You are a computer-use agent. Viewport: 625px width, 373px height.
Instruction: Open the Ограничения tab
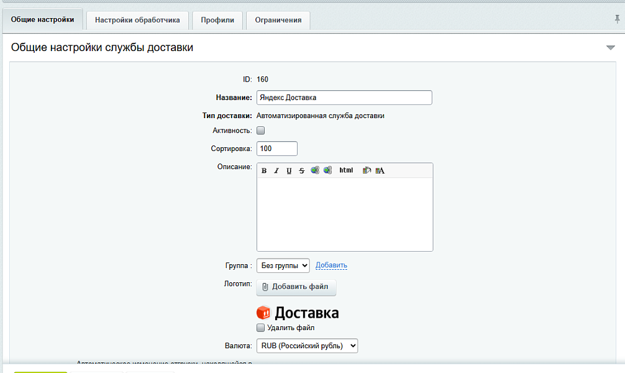pos(278,20)
